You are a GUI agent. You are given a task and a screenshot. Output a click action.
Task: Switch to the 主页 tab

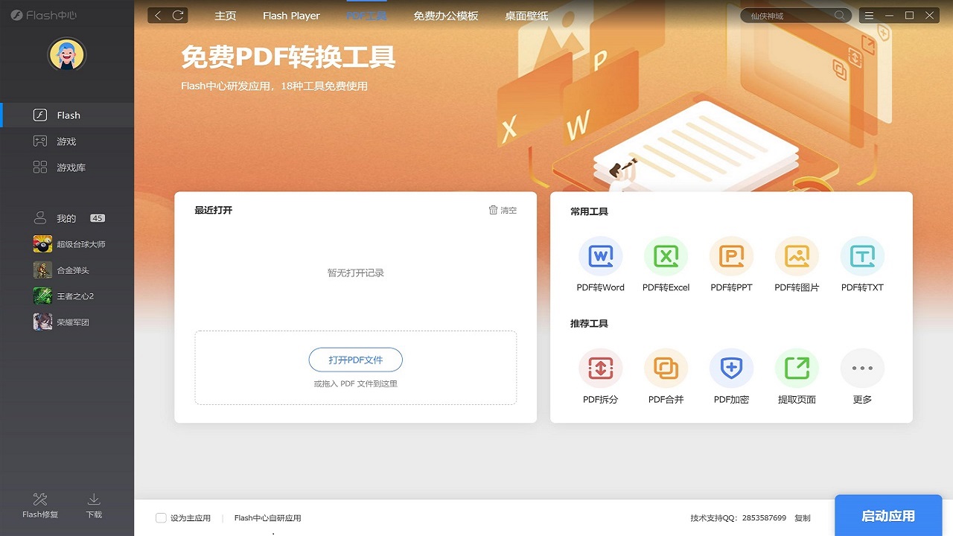225,15
